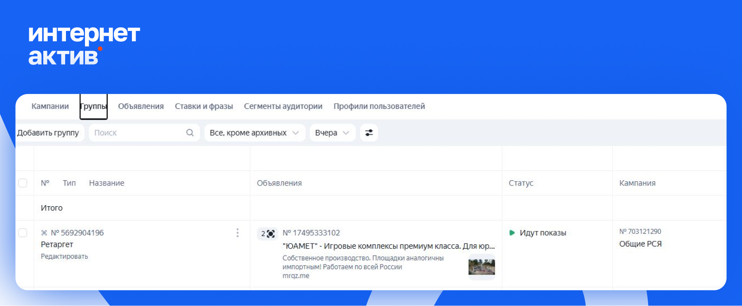Click Редактировать link under Ретаргет

[64, 257]
